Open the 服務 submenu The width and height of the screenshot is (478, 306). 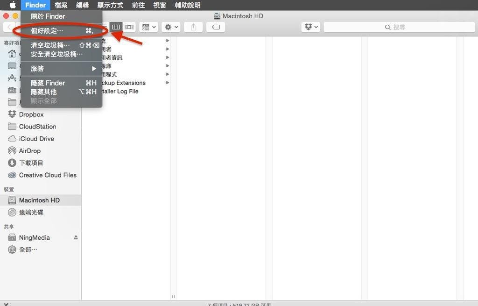(x=61, y=68)
